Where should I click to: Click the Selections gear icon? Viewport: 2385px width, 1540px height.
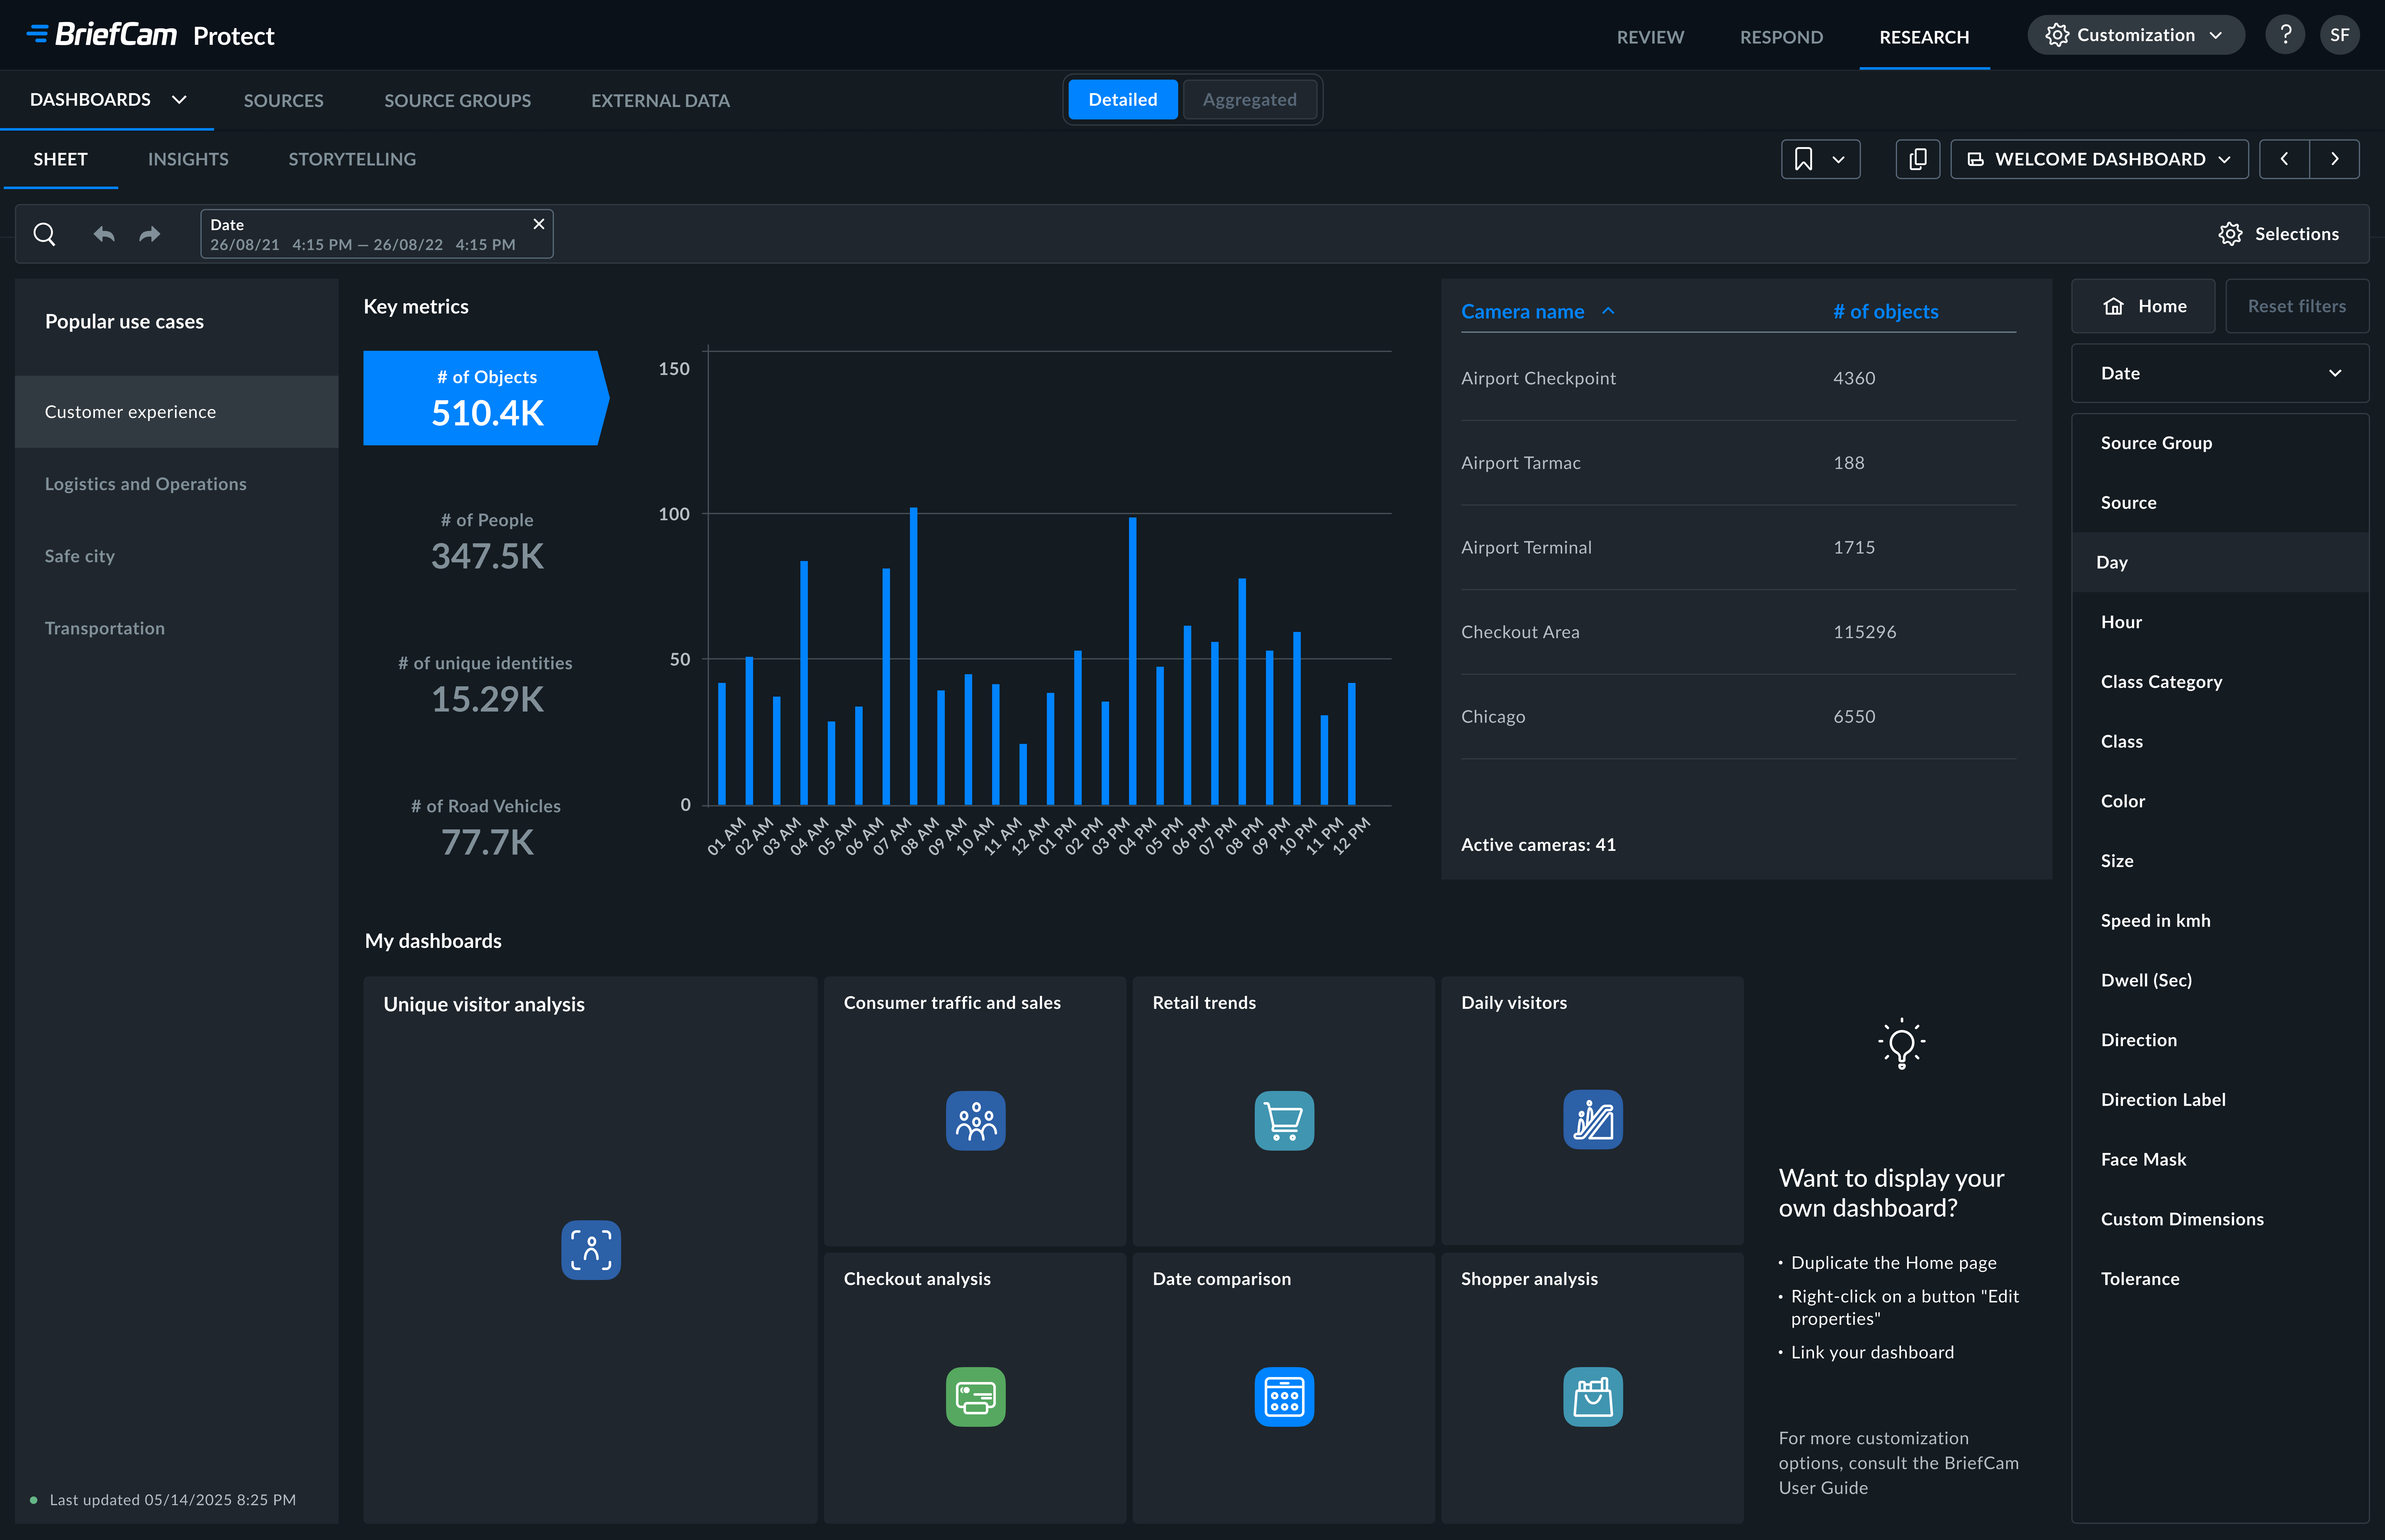coord(2230,234)
